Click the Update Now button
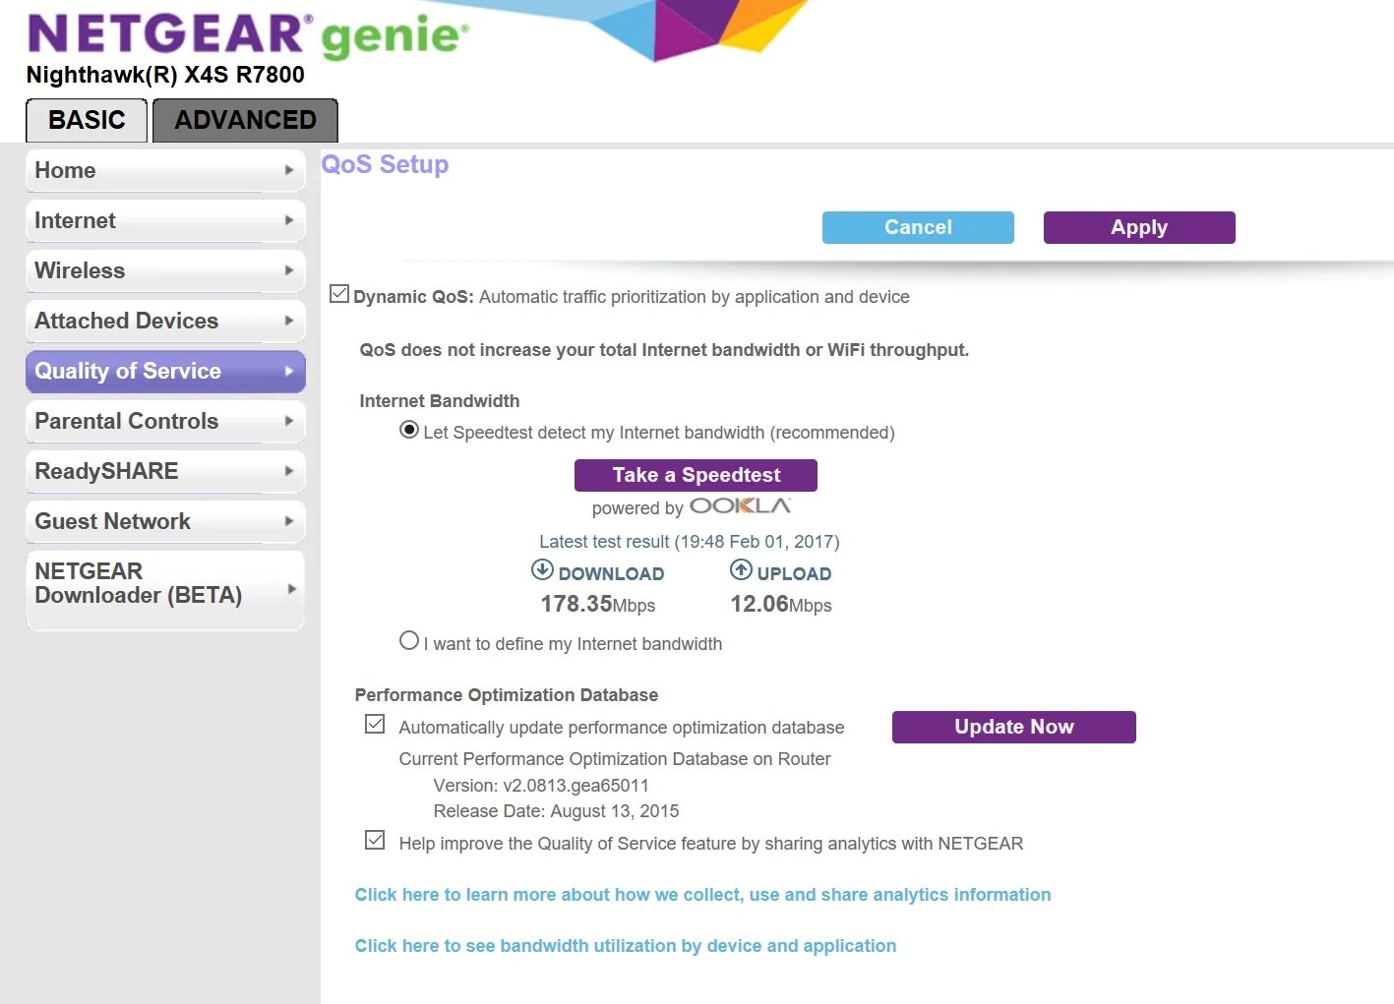1394x1004 pixels. 1014,727
